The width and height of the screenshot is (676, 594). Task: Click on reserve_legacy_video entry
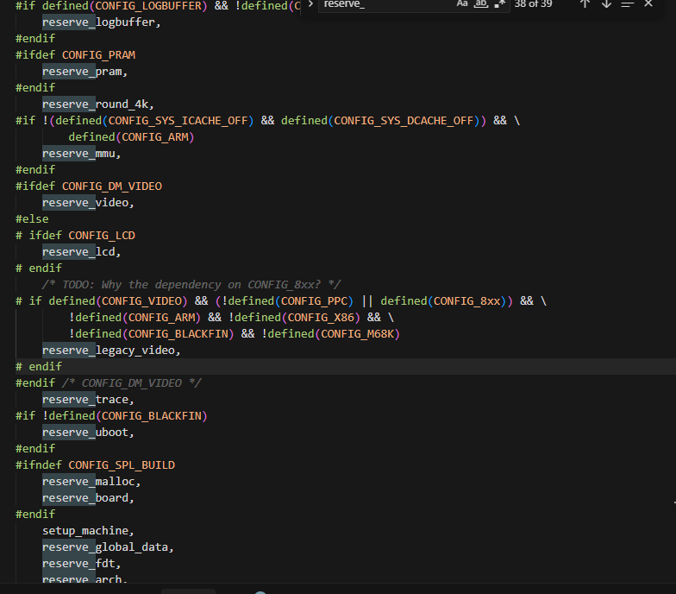[111, 351]
